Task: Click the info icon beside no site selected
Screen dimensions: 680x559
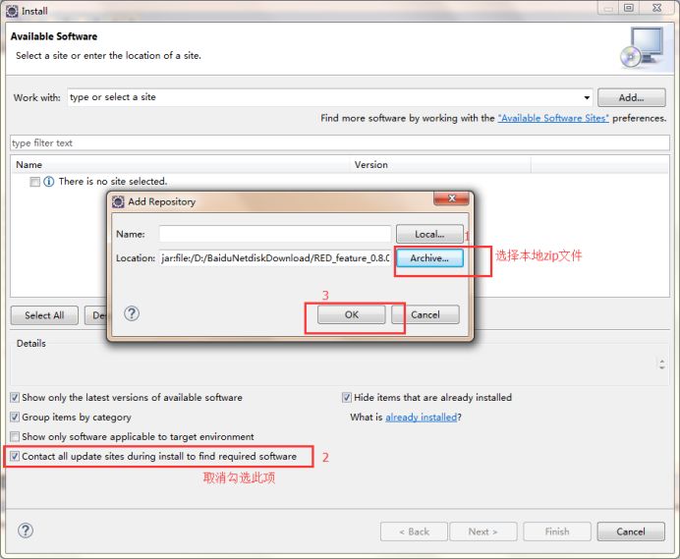Action: tap(49, 182)
